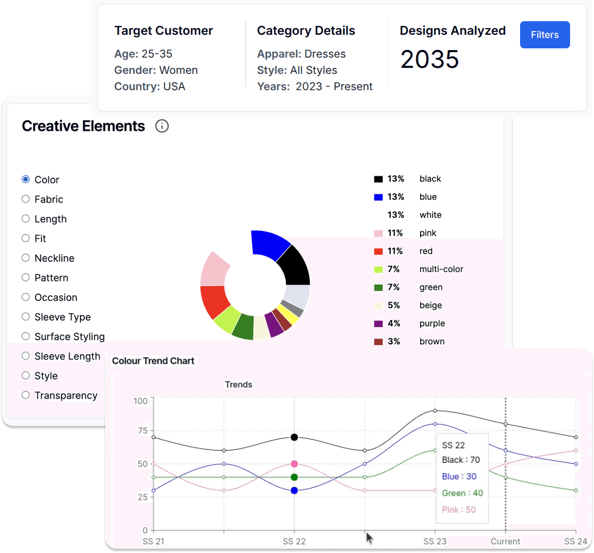Click the blue legend swatch

point(378,197)
